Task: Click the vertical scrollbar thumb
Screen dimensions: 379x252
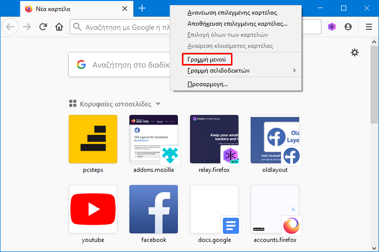Action: (x=374, y=84)
